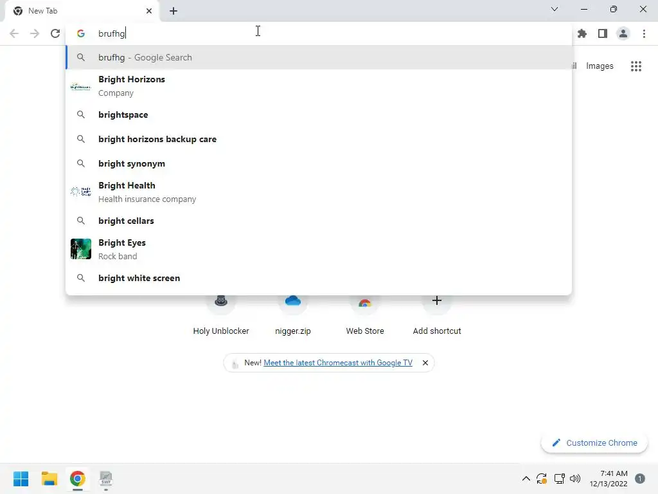Select the Bright Eyes Rock band suggestion
Image resolution: width=658 pixels, height=494 pixels.
point(319,249)
